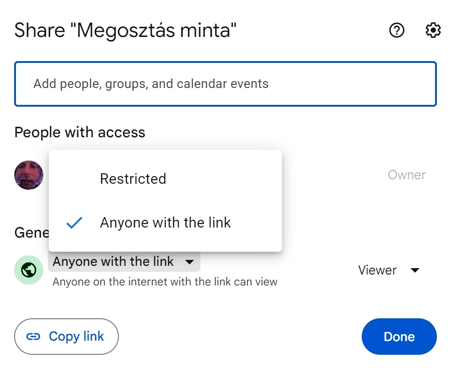451x368 pixels.
Task: Click the Share "Megosztás minta" dialog title
Action: pyautogui.click(x=125, y=31)
